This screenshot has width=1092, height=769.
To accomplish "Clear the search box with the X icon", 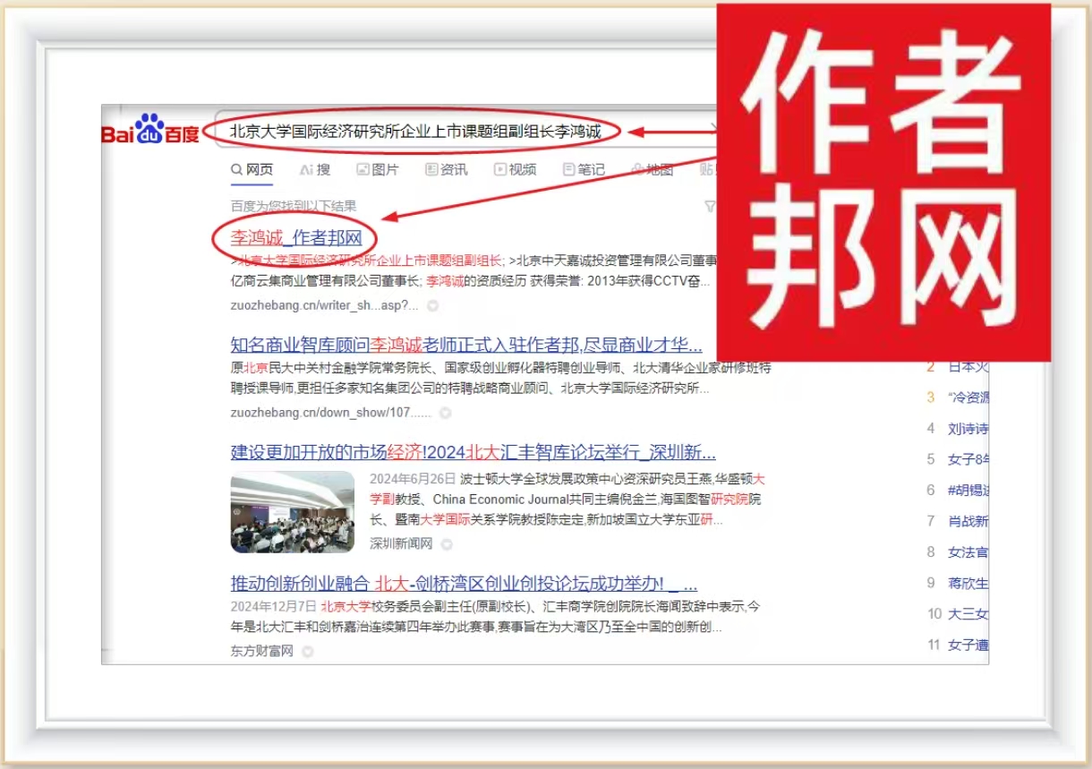I will (x=712, y=131).
